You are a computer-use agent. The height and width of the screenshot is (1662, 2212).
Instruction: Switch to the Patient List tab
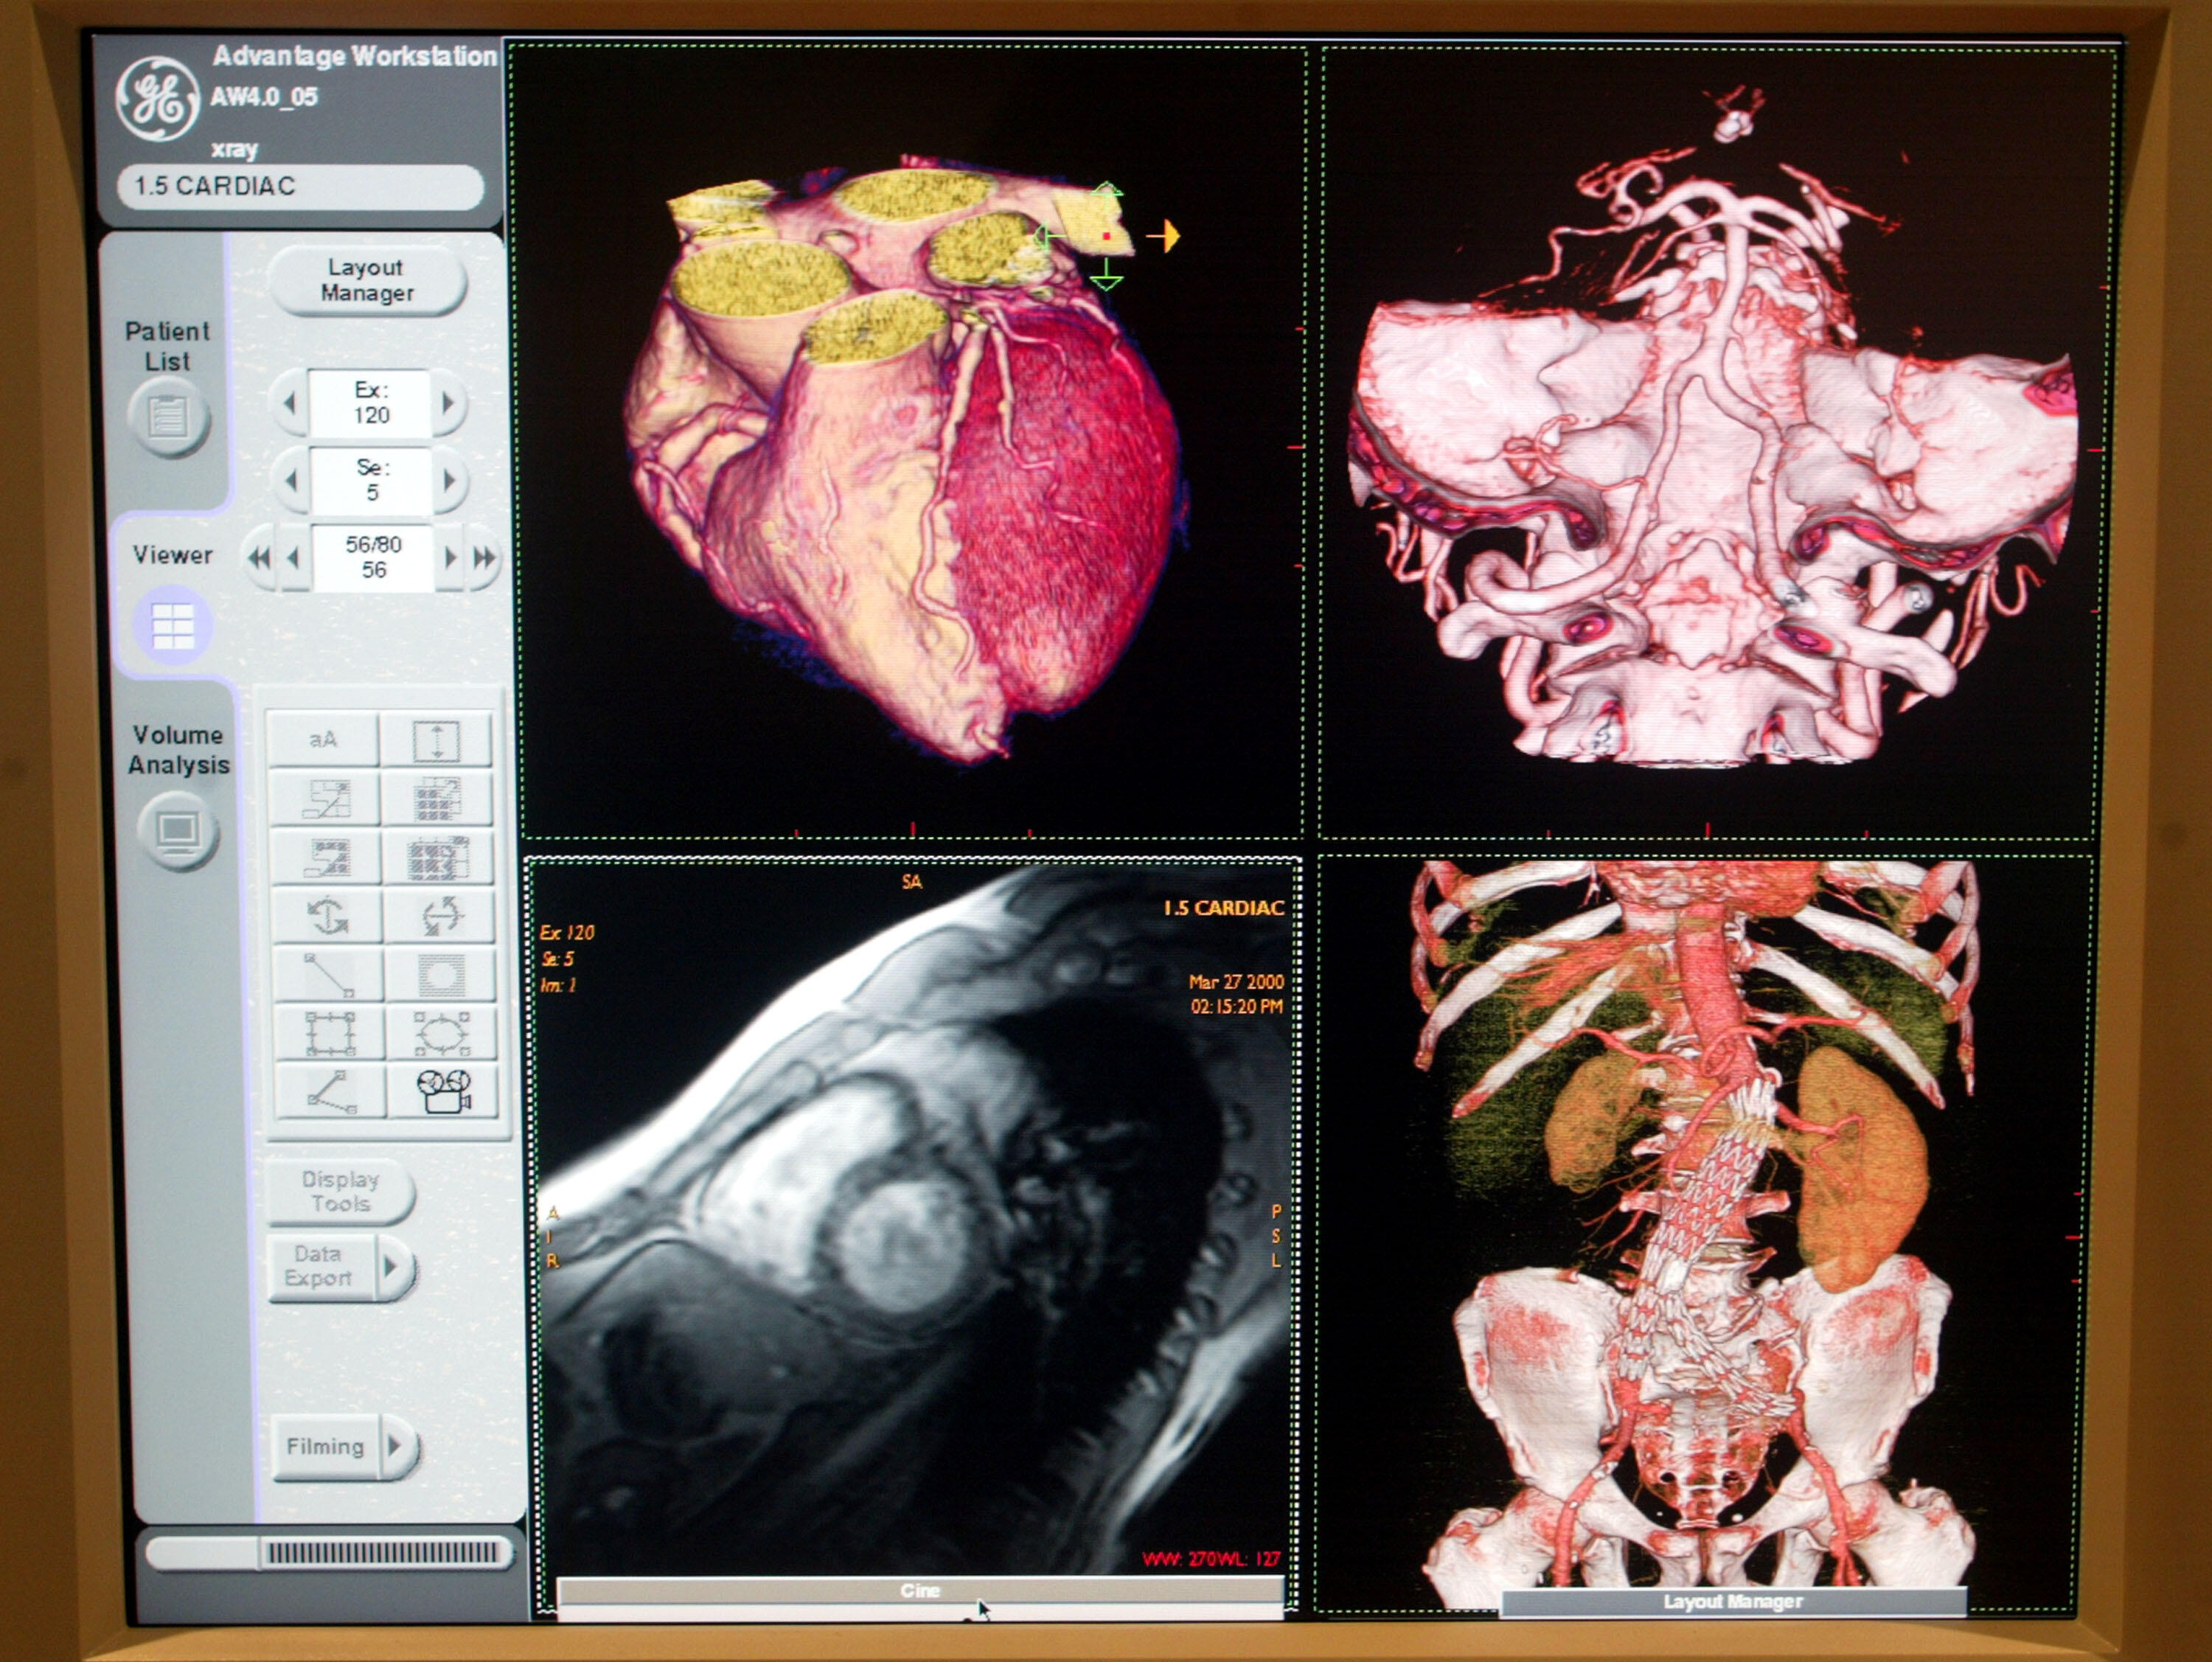coord(167,346)
